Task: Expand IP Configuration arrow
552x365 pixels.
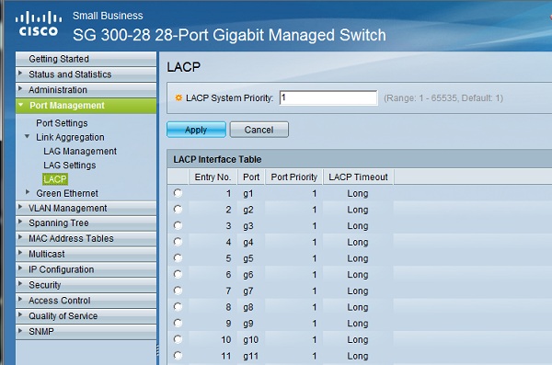Action: coord(20,268)
